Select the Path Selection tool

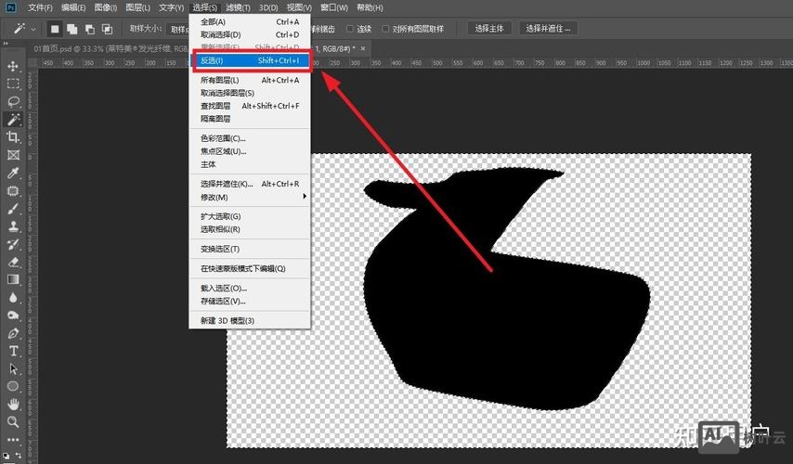pos(13,368)
